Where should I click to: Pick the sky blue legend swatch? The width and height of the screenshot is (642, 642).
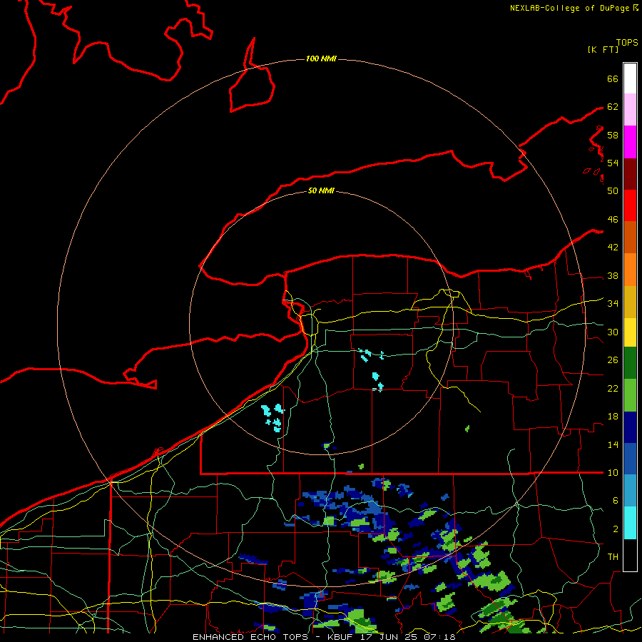(x=630, y=490)
